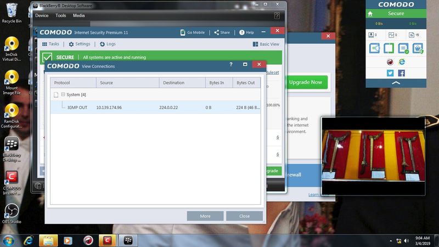
Task: Open ImDisk Virtual Disk desktop shortcut
Action: tap(12, 49)
